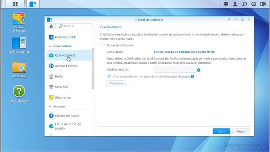Open Rede network settings
Image resolution: width=270 pixels, height=152 pixels.
[69, 76]
